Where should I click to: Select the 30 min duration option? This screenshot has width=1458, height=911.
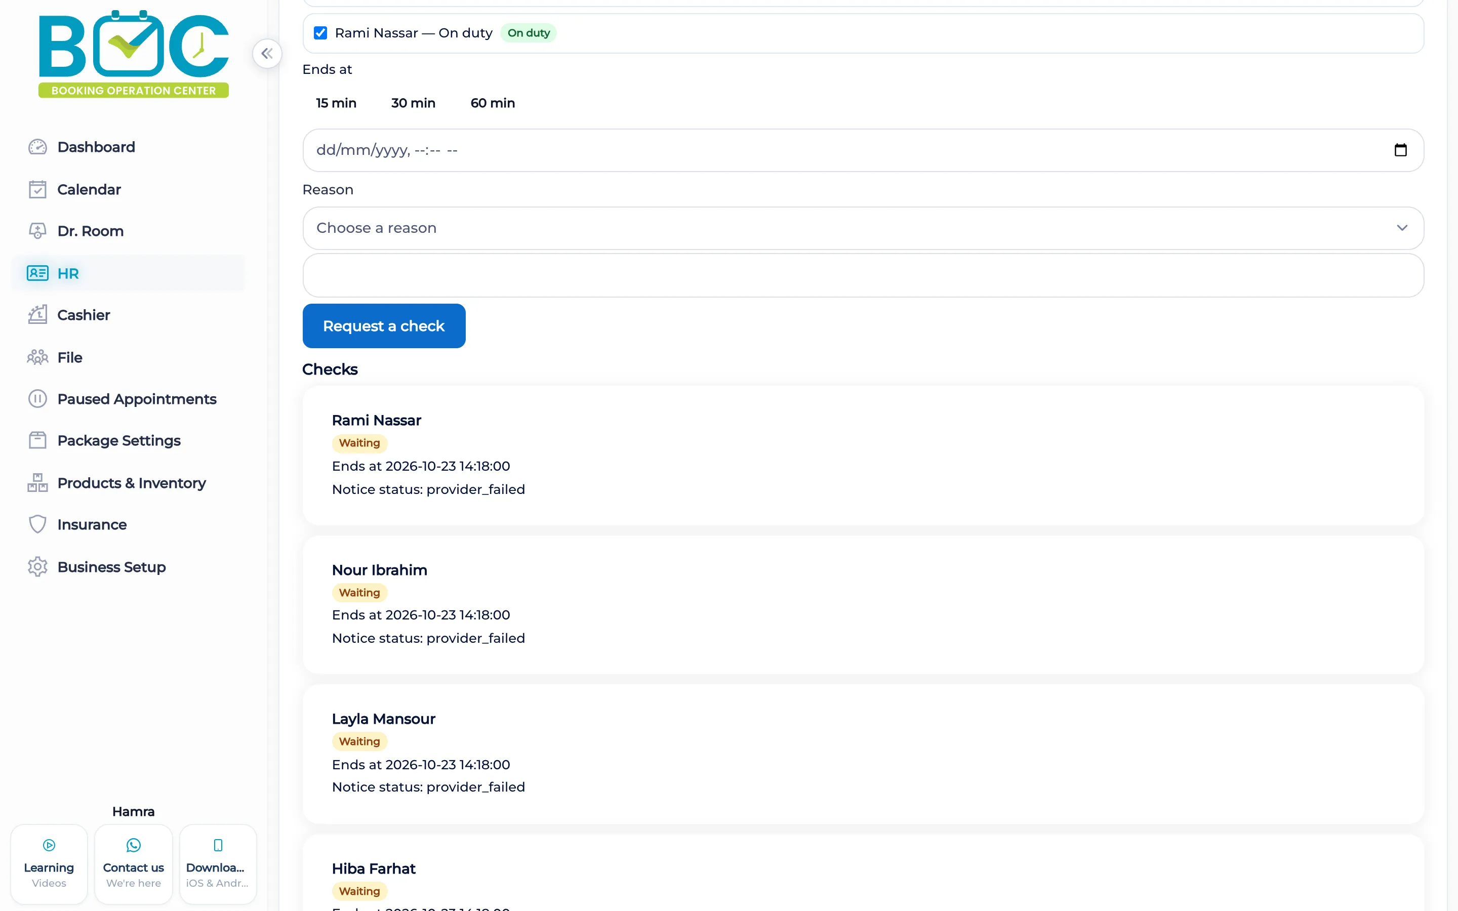coord(413,103)
